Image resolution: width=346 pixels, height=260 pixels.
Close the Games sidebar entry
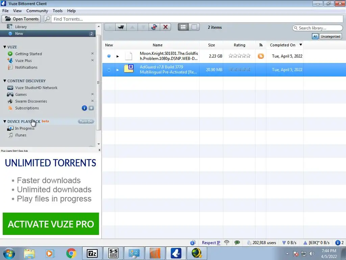click(x=93, y=94)
